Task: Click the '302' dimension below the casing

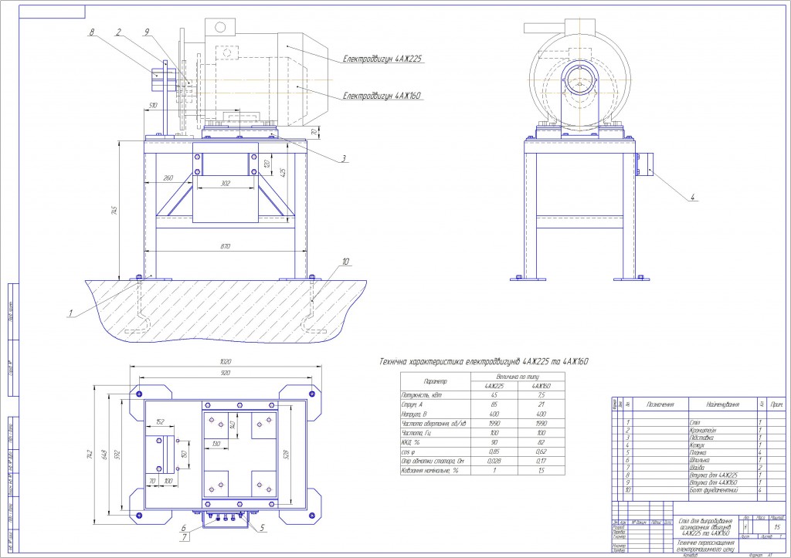Action: pyautogui.click(x=226, y=184)
